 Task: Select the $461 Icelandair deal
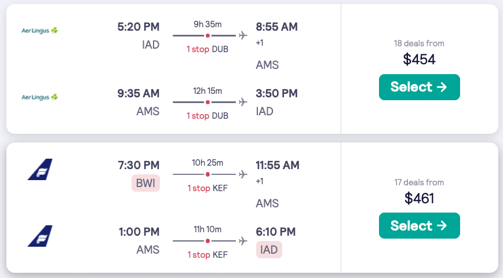tap(419, 226)
